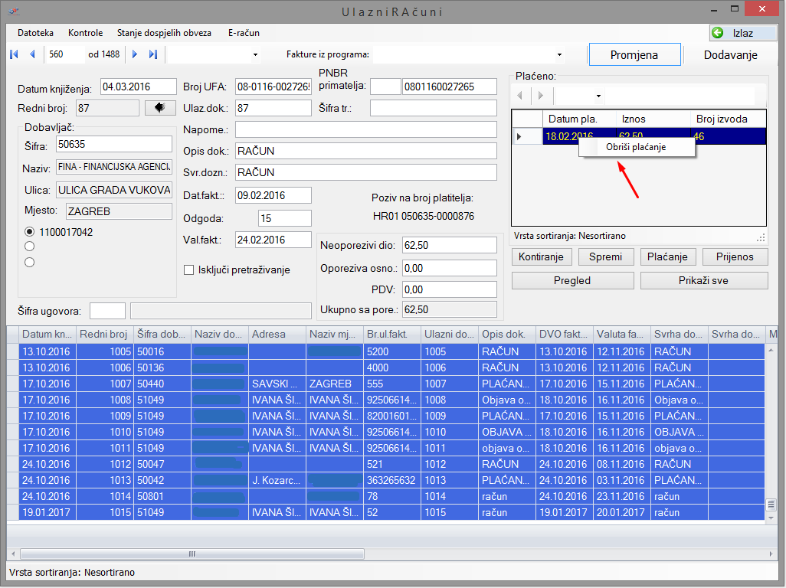This screenshot has height=588, width=786.
Task: Jump to the last record arrow
Action: [153, 54]
